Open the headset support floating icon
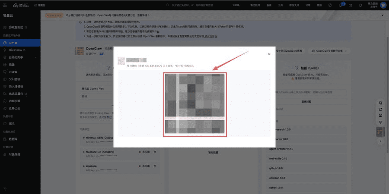The image size is (389, 194). coord(380,103)
